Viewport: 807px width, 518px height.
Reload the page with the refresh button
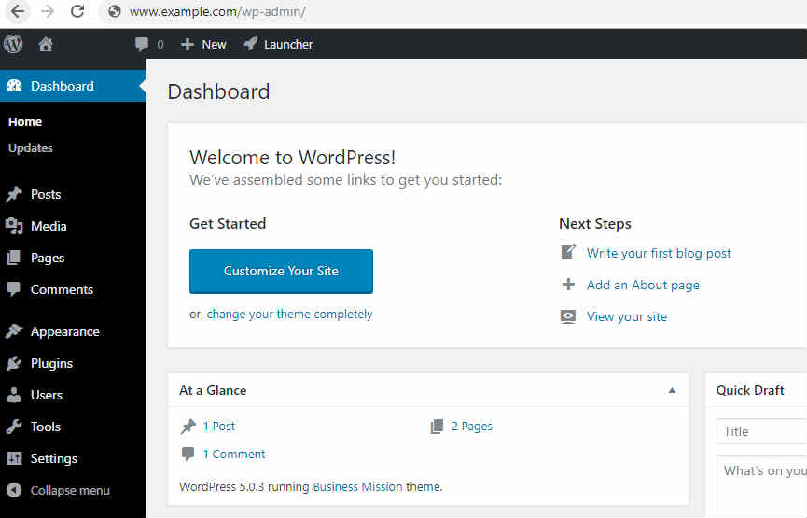77,11
